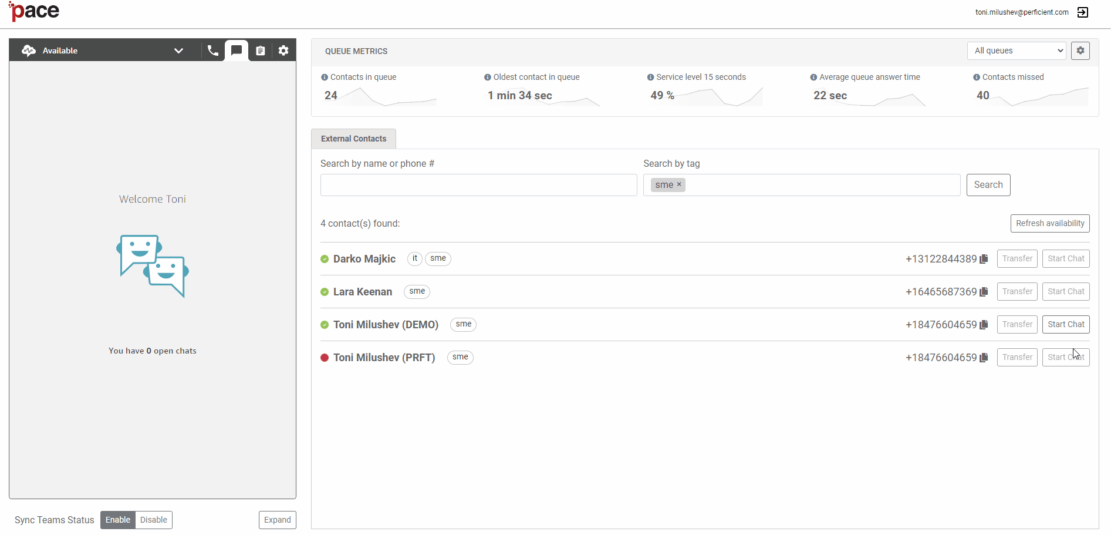Image resolution: width=1111 pixels, height=535 pixels.
Task: Enable Sync Teams Status
Action: click(118, 520)
